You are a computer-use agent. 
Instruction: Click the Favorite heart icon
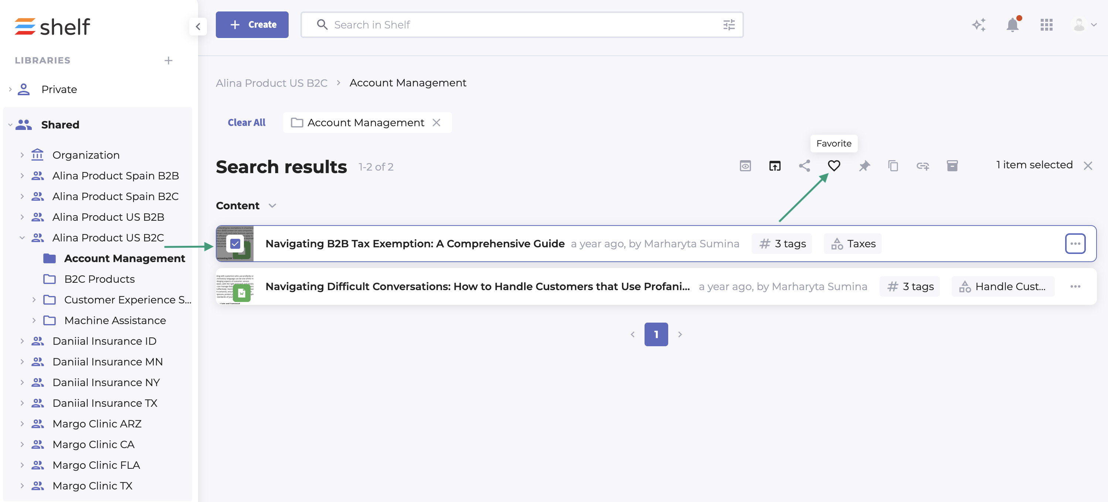(833, 166)
